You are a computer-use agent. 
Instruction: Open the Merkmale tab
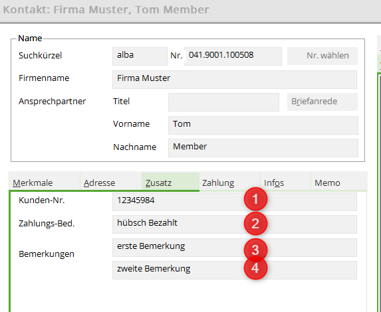pyautogui.click(x=45, y=183)
